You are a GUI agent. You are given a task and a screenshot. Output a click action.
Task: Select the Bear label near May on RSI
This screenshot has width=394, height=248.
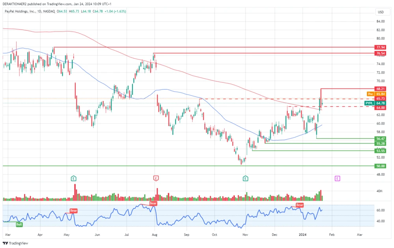(73, 211)
